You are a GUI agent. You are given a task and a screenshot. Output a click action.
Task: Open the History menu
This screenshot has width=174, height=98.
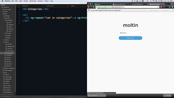pyautogui.click(x=26, y=1)
